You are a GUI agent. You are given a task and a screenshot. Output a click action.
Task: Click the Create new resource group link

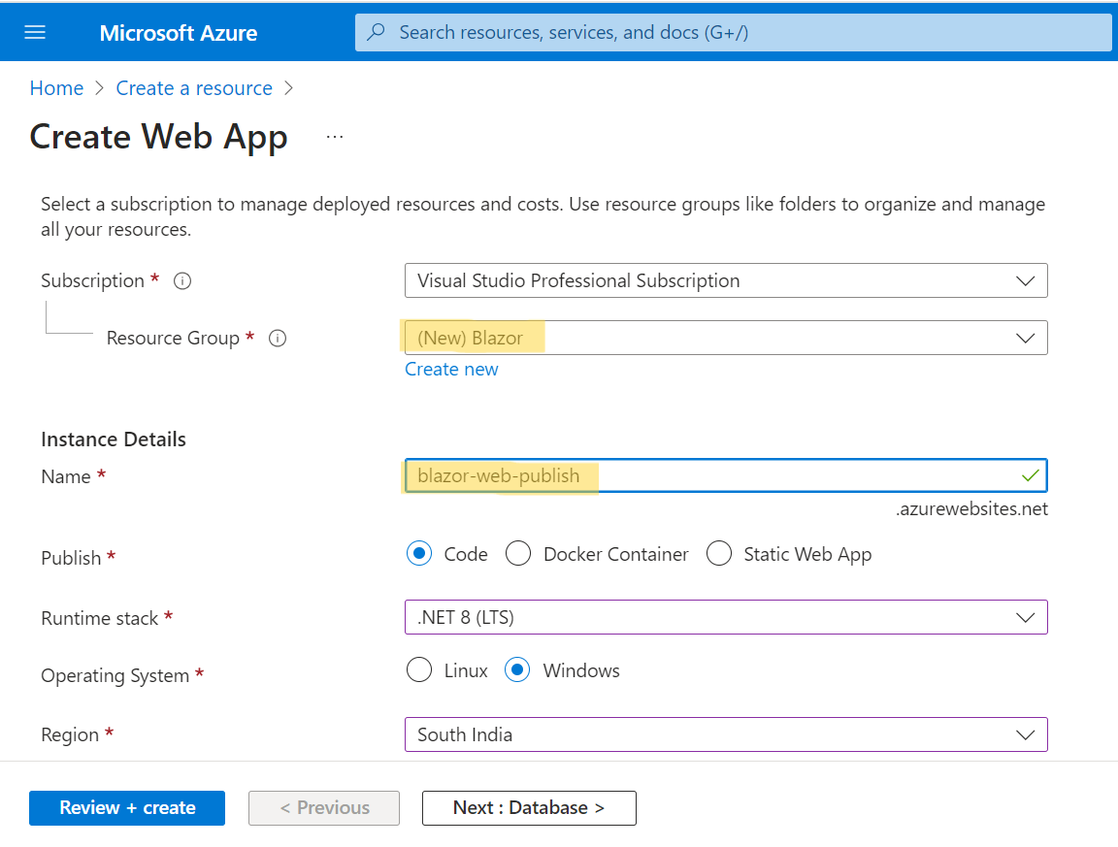[451, 370]
